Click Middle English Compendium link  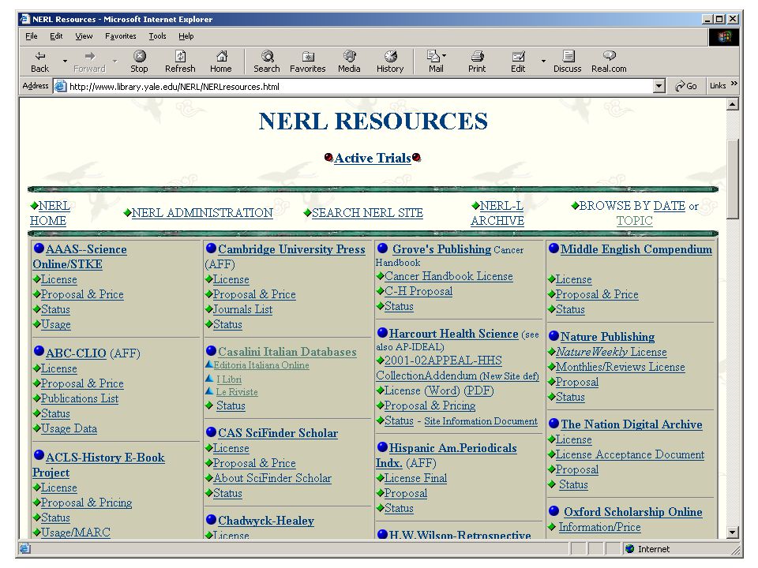pos(636,249)
